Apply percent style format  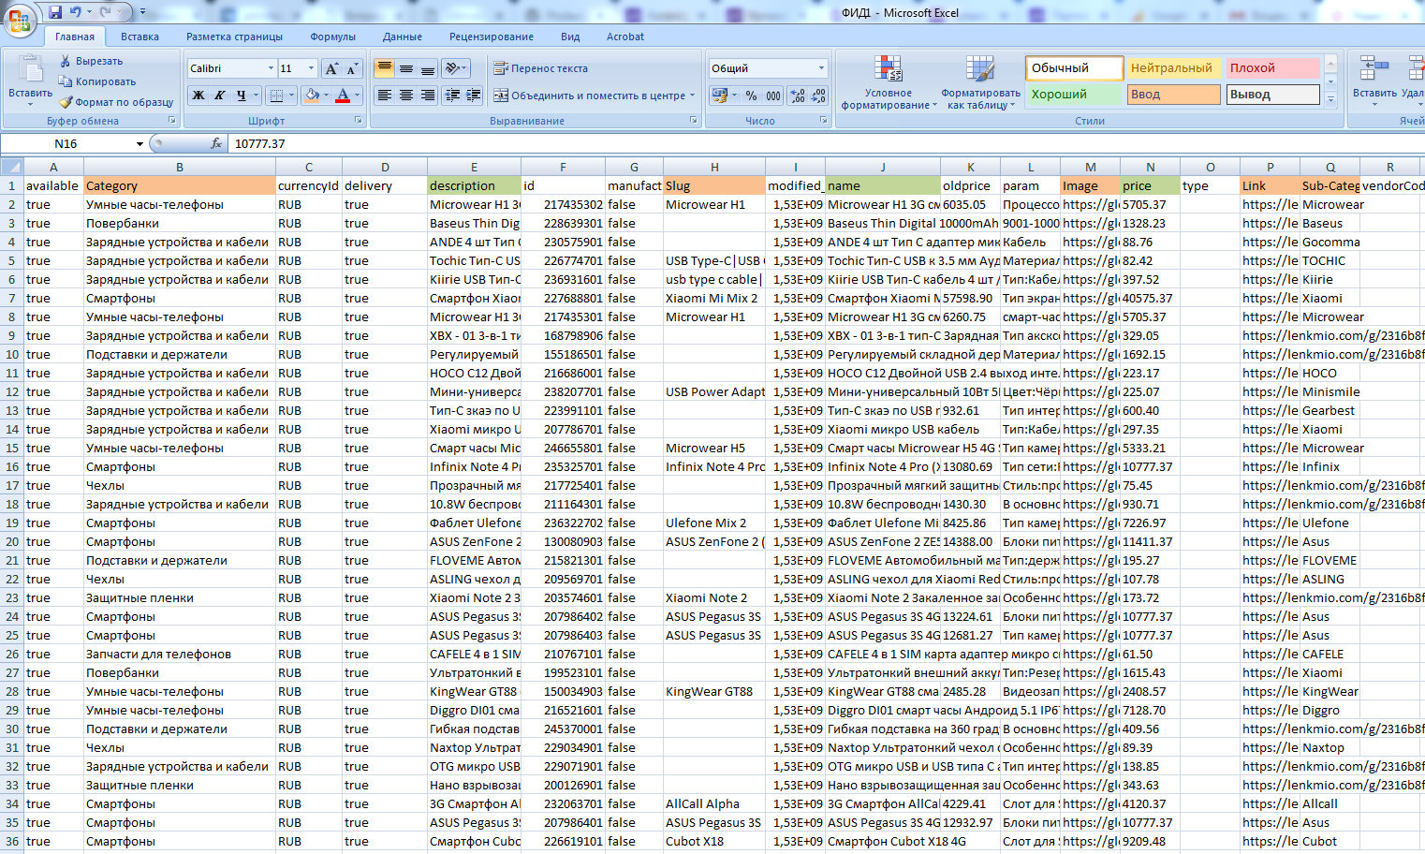751,96
